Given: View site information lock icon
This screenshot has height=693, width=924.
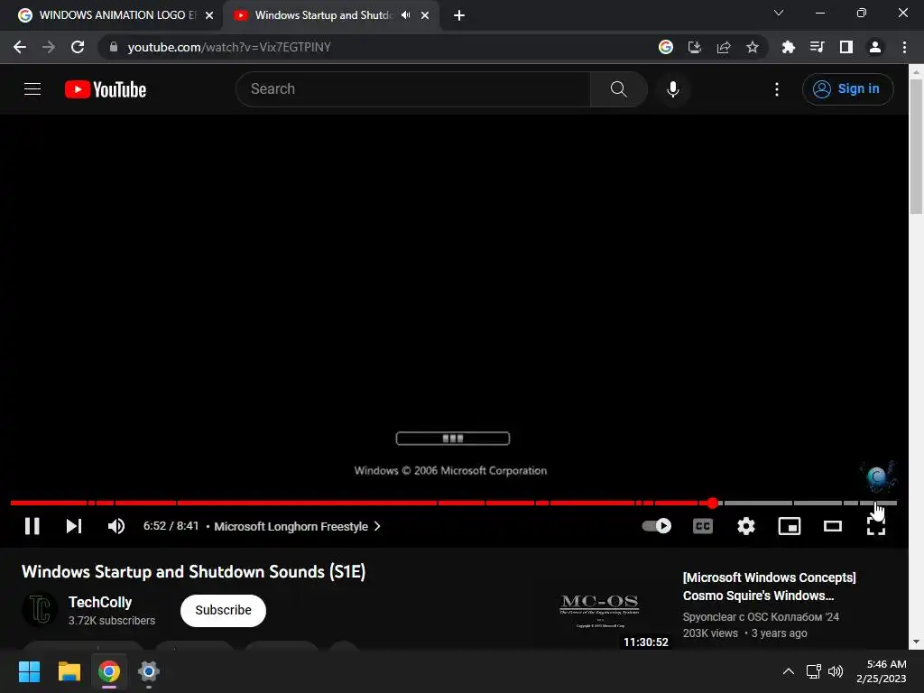Looking at the screenshot, I should (x=114, y=47).
